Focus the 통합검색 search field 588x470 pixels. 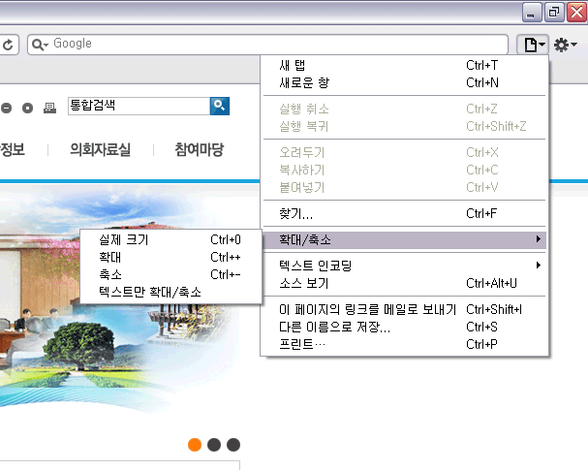[x=139, y=107]
